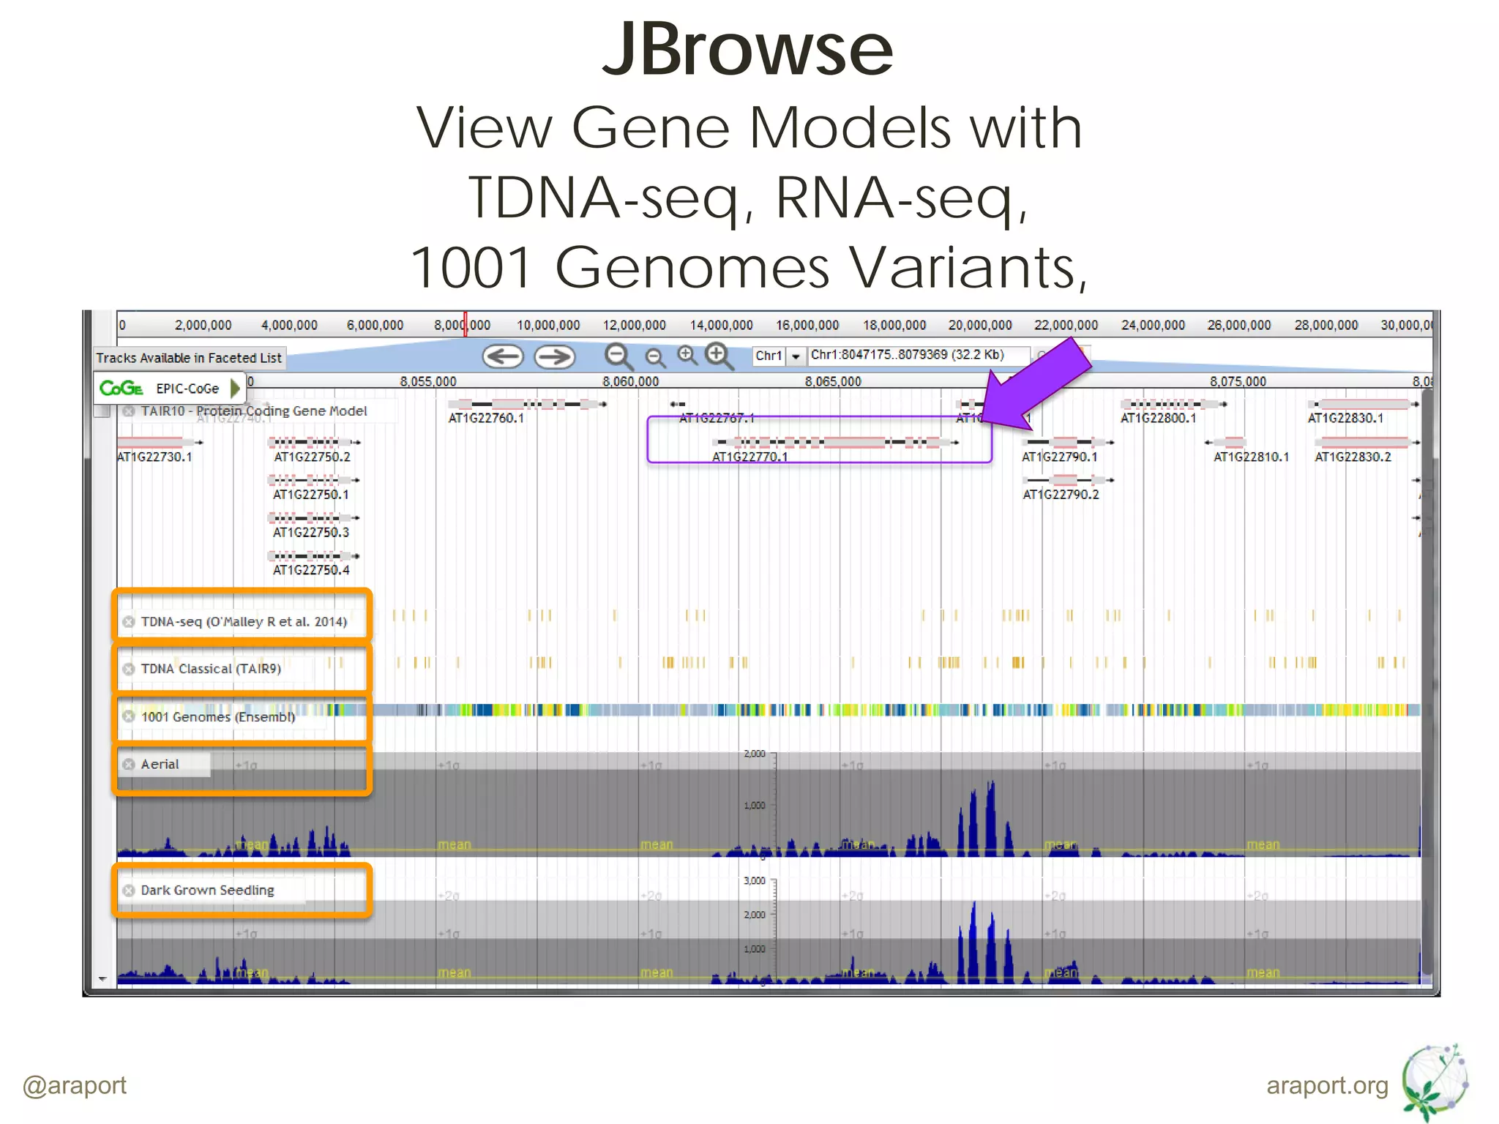
Task: Click the 24,000,000 position on overview ruler
Action: (x=1153, y=325)
